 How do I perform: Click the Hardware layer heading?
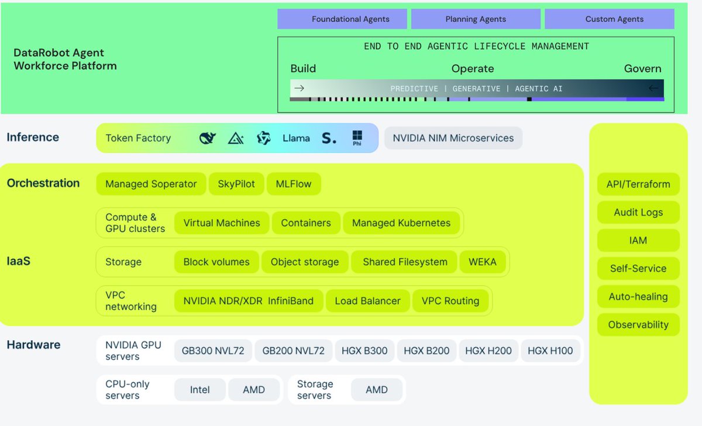(x=33, y=345)
